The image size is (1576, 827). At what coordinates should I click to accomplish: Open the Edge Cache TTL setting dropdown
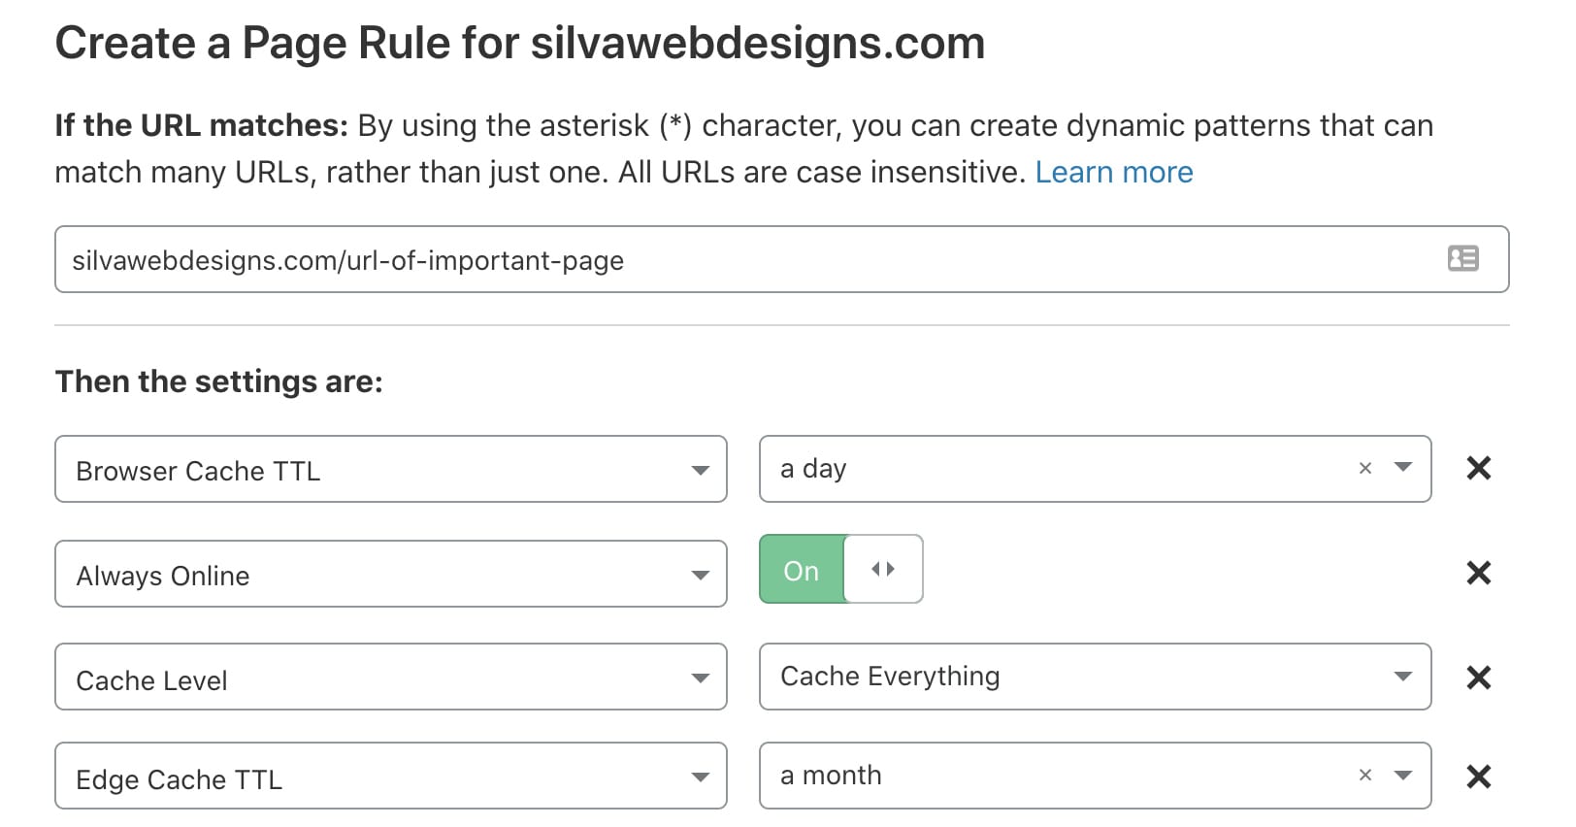tap(391, 777)
